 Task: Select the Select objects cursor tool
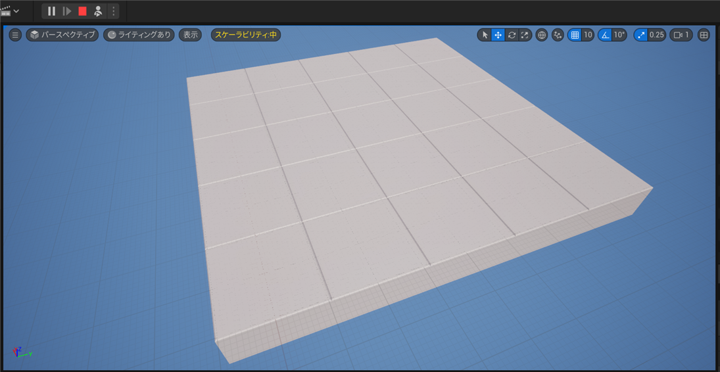tap(485, 35)
